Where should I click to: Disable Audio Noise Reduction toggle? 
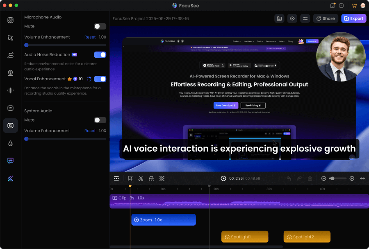(x=100, y=54)
